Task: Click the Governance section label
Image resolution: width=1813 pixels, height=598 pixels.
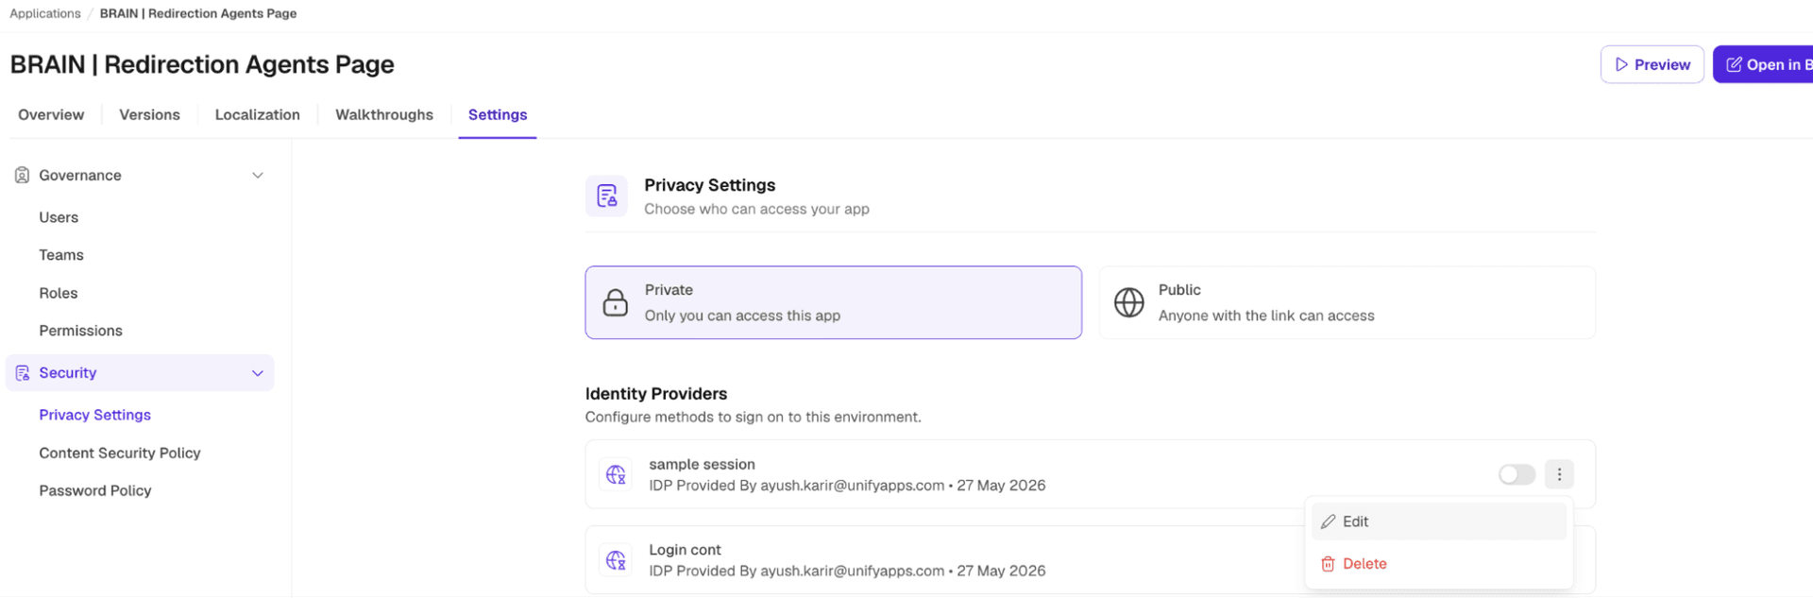Action: tap(80, 176)
